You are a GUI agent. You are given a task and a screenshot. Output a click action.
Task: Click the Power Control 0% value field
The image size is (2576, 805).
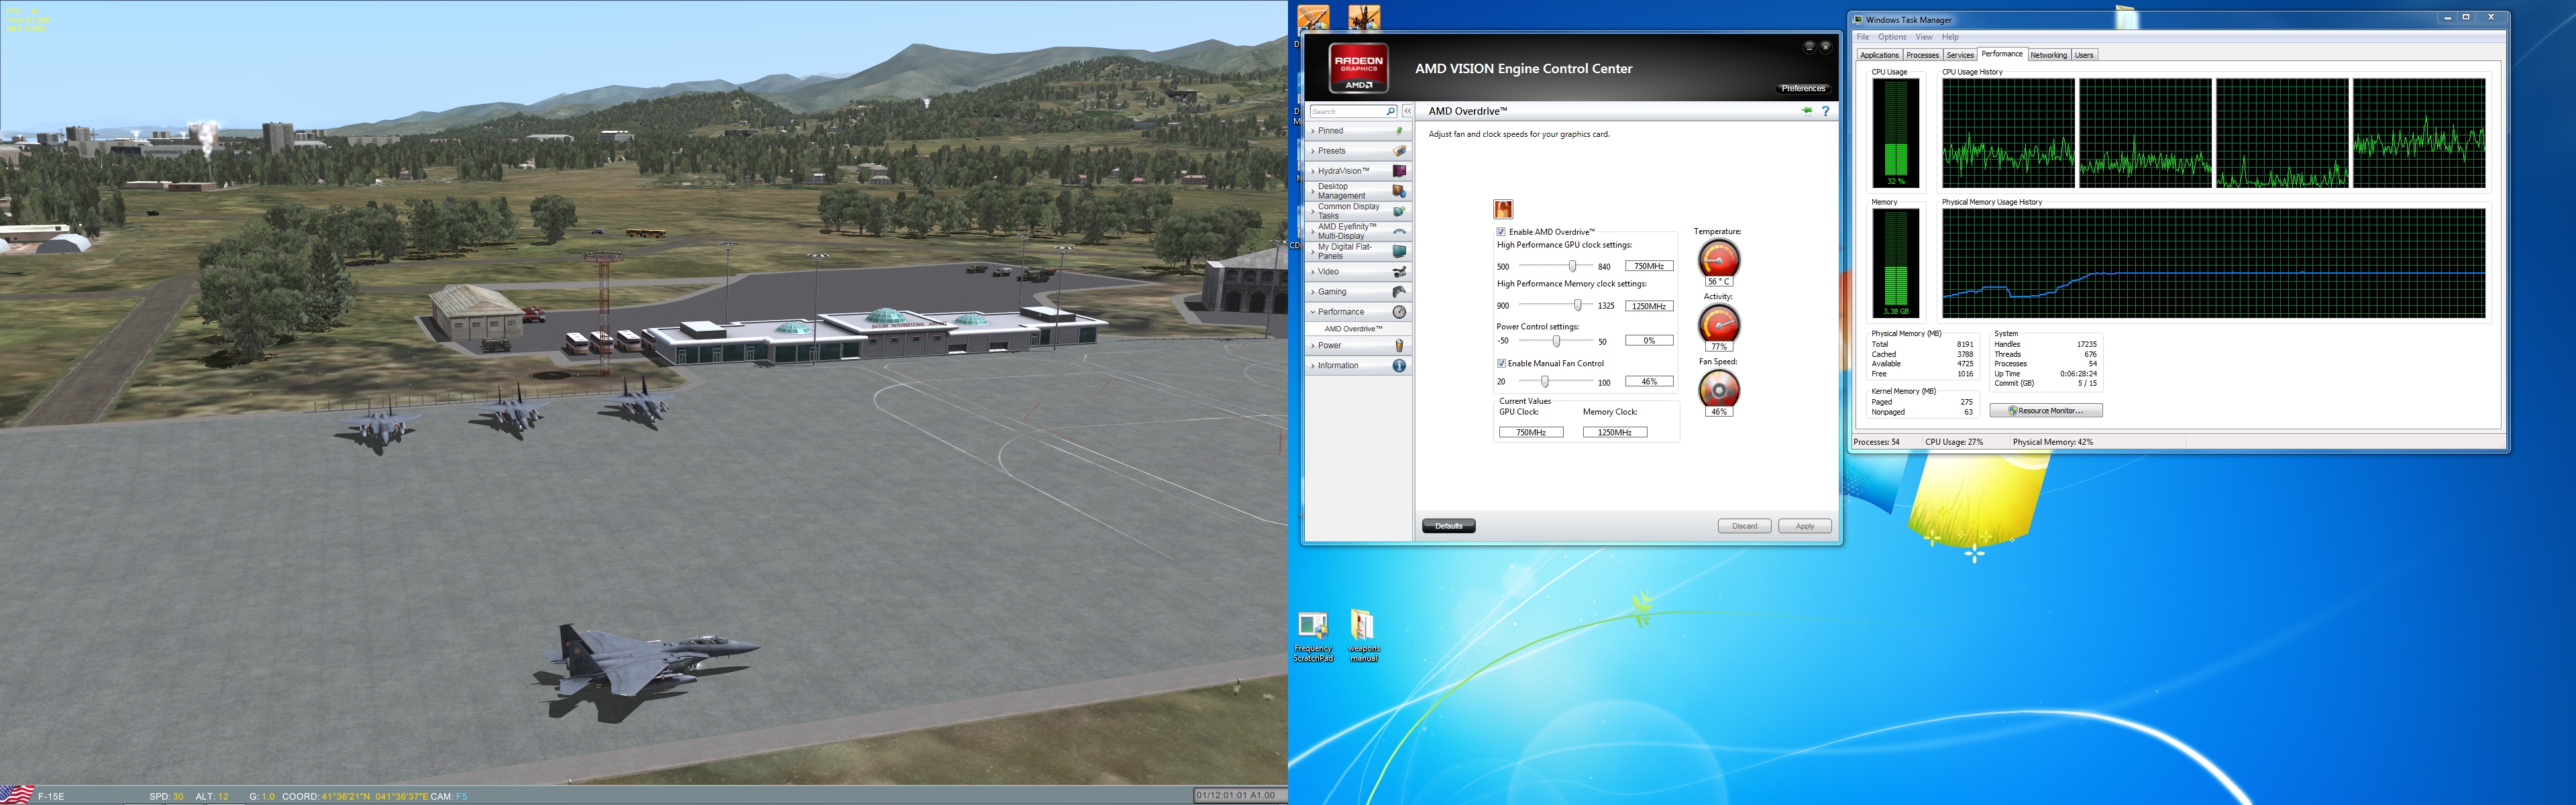(x=1649, y=341)
